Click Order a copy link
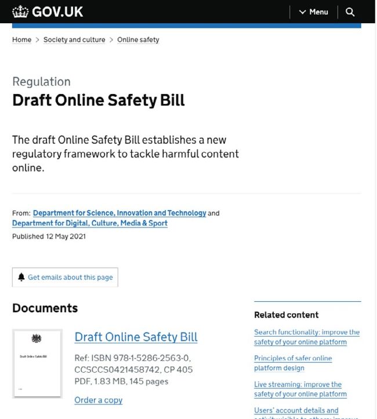The image size is (377, 419). coord(98,400)
